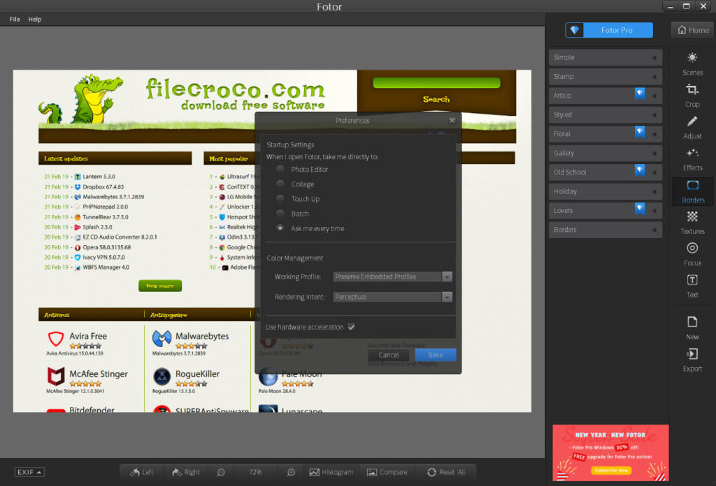716x486 pixels.
Task: Click the 72% zoom level
Action: (x=256, y=472)
